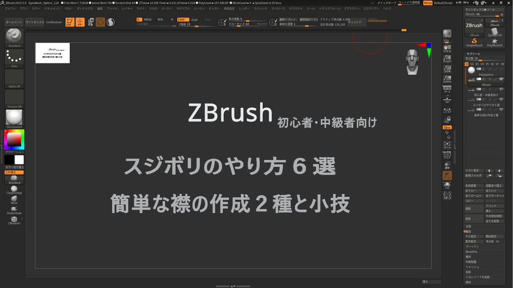Click the Move mode icon
513x288 pixels.
91,22
